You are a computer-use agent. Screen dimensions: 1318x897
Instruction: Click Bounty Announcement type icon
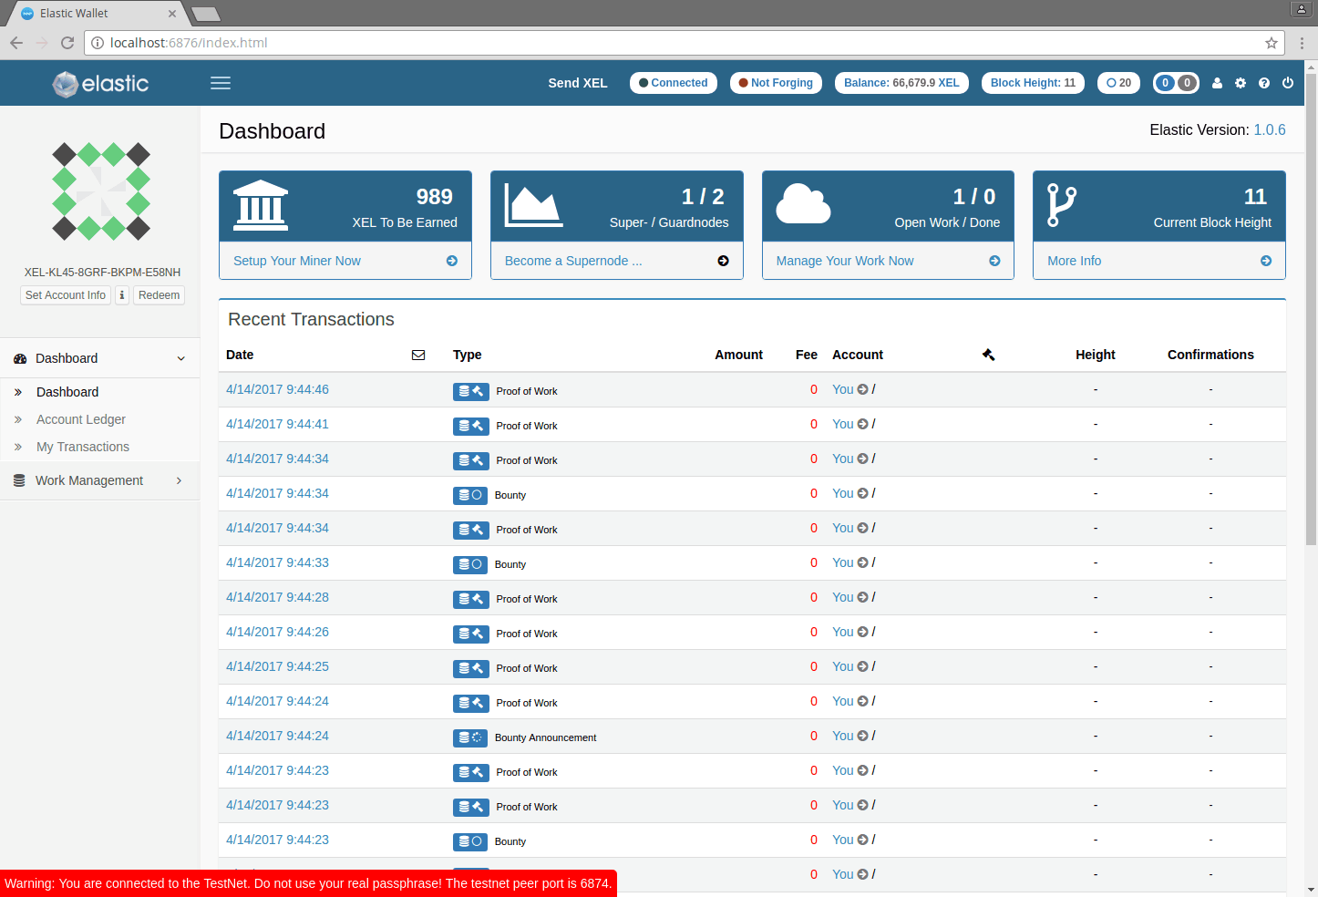pos(470,737)
